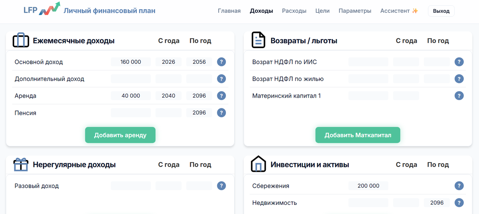479x214 pixels.
Task: Open help icon for Разовый доход
Action: 222,186
